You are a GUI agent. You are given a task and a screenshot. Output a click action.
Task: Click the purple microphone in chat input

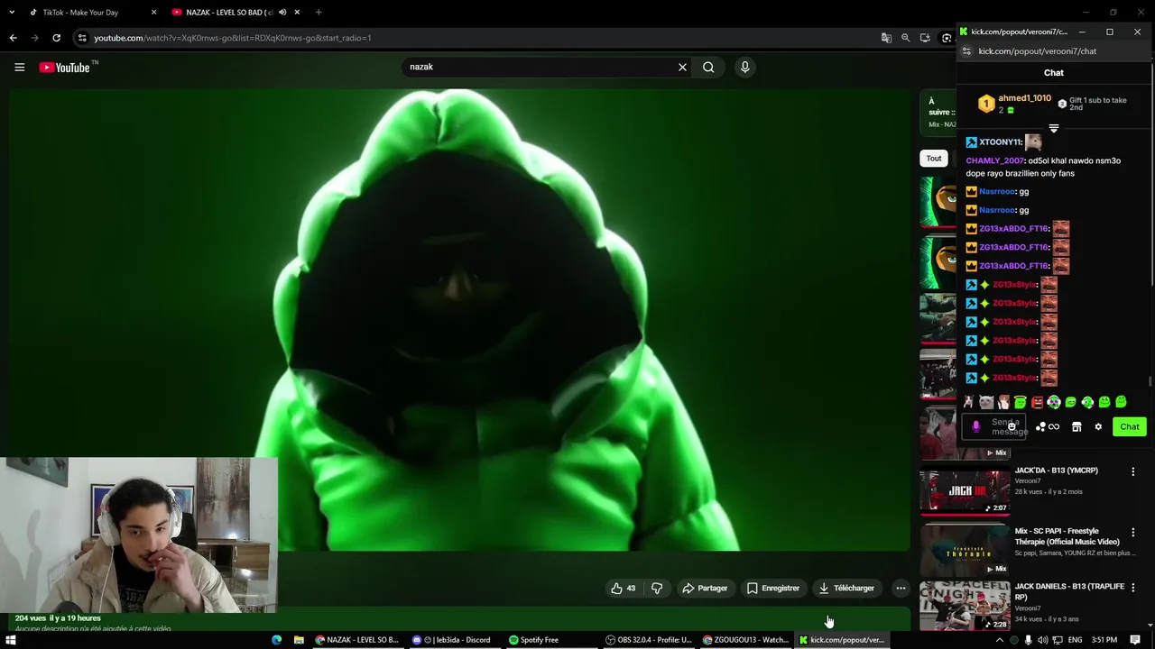coord(975,426)
